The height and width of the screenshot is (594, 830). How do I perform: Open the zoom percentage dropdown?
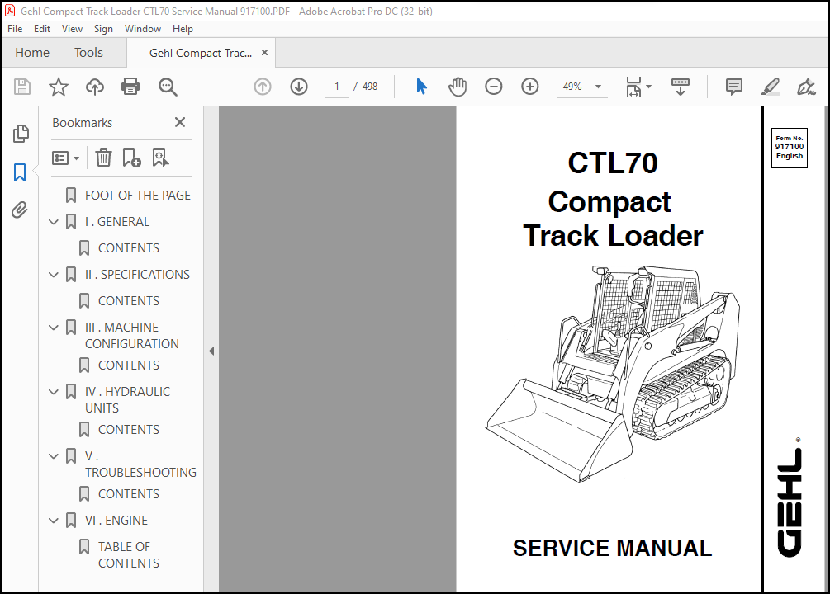pos(598,87)
